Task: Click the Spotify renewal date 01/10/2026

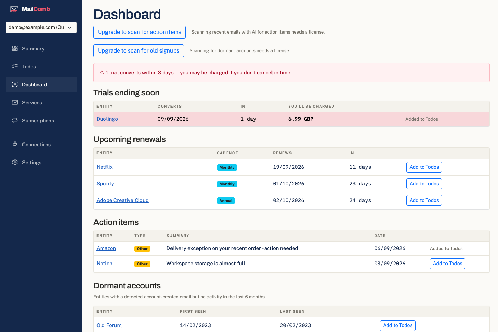Action: [x=288, y=184]
